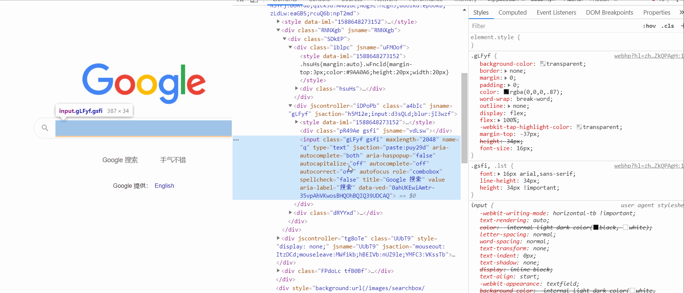Expand the padding shorthand property triangle
The width and height of the screenshot is (684, 293).
509,85
